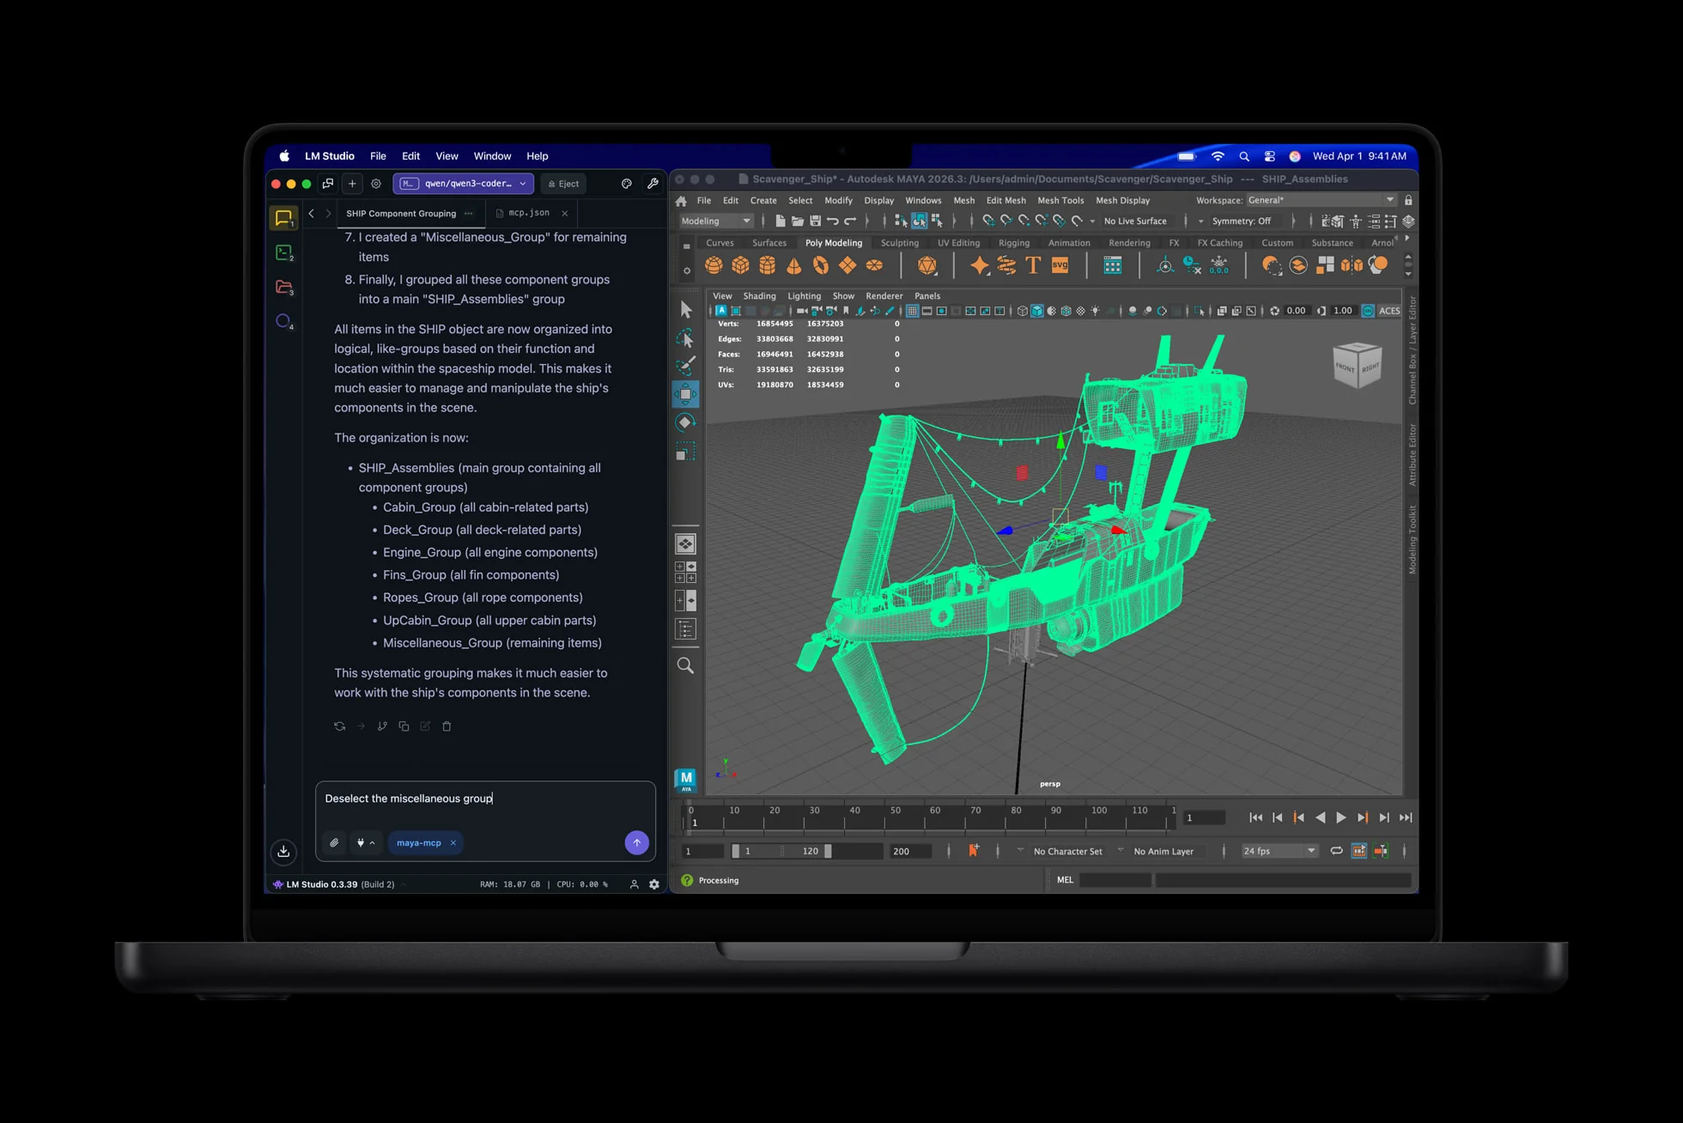
Task: Toggle smooth shaded display mode
Action: click(x=1037, y=311)
